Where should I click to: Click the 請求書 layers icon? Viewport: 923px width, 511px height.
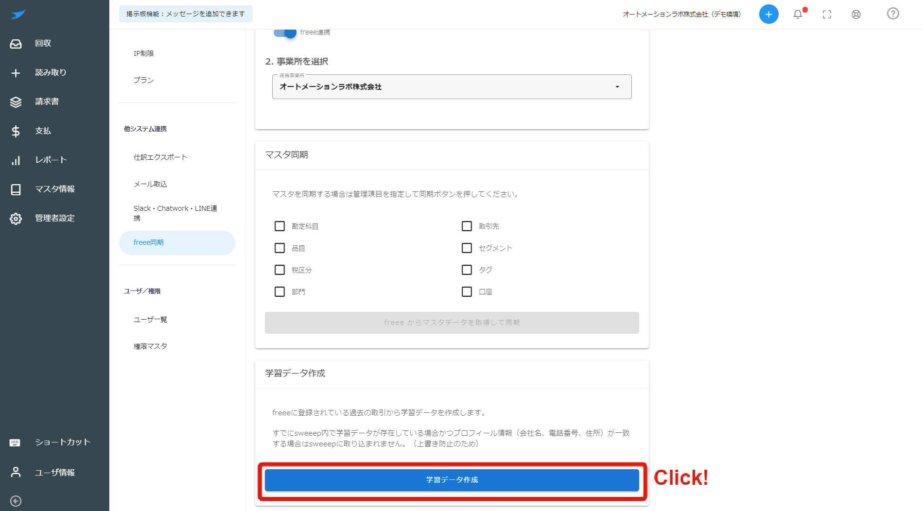point(16,102)
